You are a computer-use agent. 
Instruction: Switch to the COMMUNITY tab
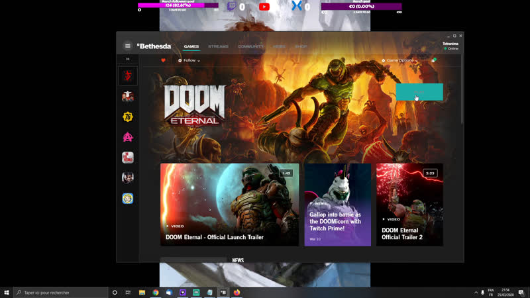[x=250, y=46]
